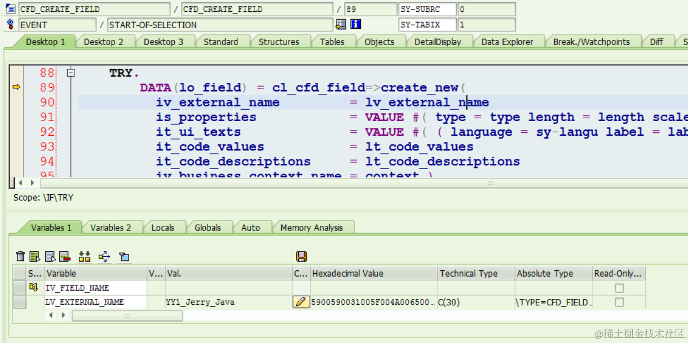Select the Globals tab
The image size is (688, 343).
coord(208,228)
